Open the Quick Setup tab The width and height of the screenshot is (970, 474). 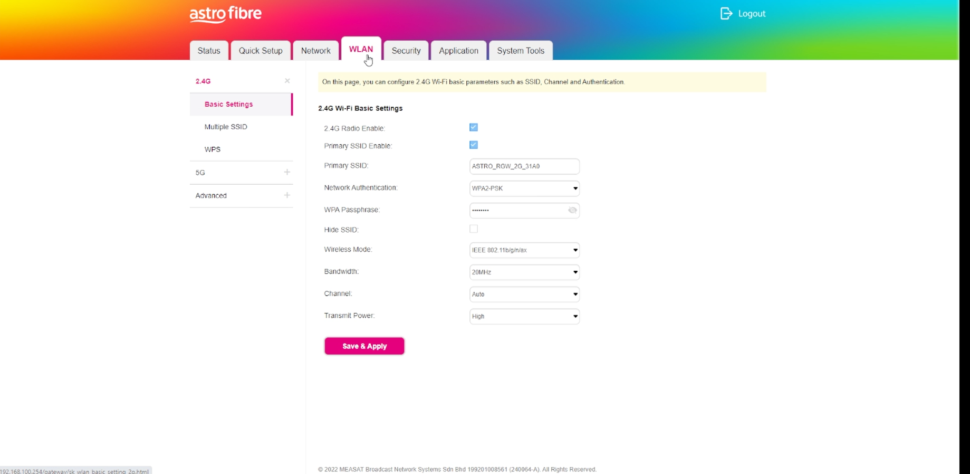[260, 51]
